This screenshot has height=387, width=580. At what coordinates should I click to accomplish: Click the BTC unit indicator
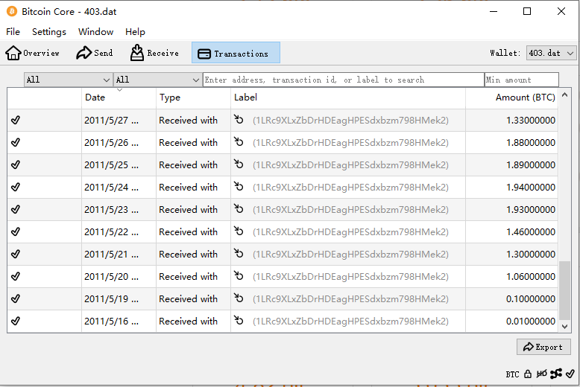[512, 374]
